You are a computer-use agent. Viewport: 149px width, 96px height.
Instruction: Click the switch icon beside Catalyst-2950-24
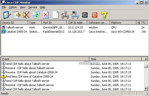click(3, 32)
